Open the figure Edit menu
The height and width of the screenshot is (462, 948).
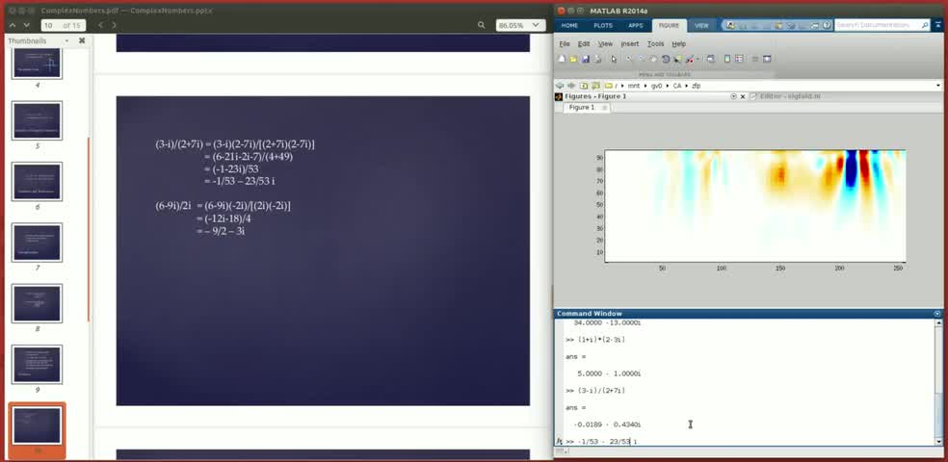(584, 43)
